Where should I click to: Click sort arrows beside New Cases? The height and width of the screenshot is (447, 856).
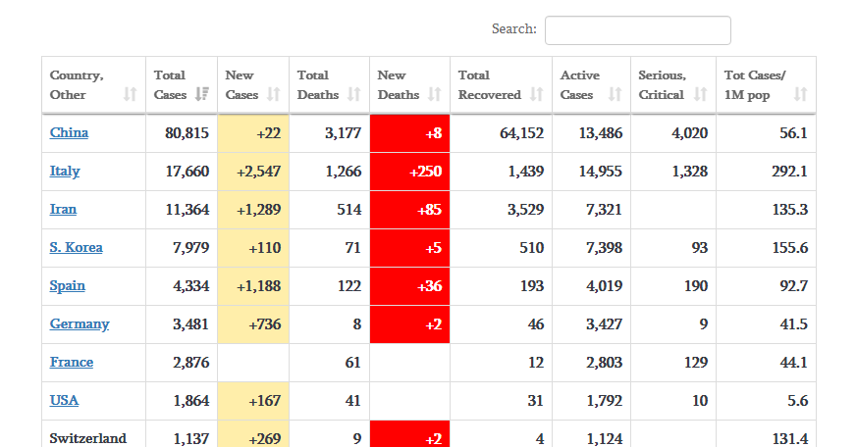(x=274, y=95)
